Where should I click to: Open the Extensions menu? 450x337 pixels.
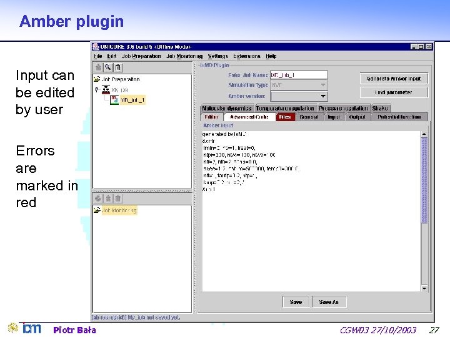click(247, 56)
